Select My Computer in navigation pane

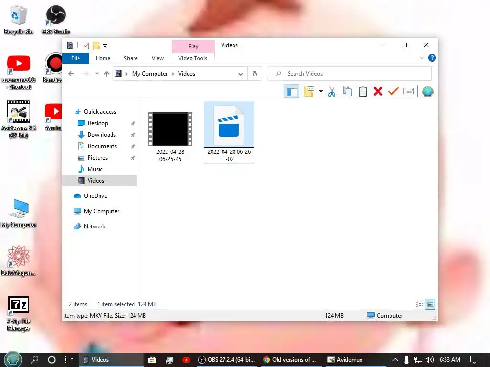[101, 211]
